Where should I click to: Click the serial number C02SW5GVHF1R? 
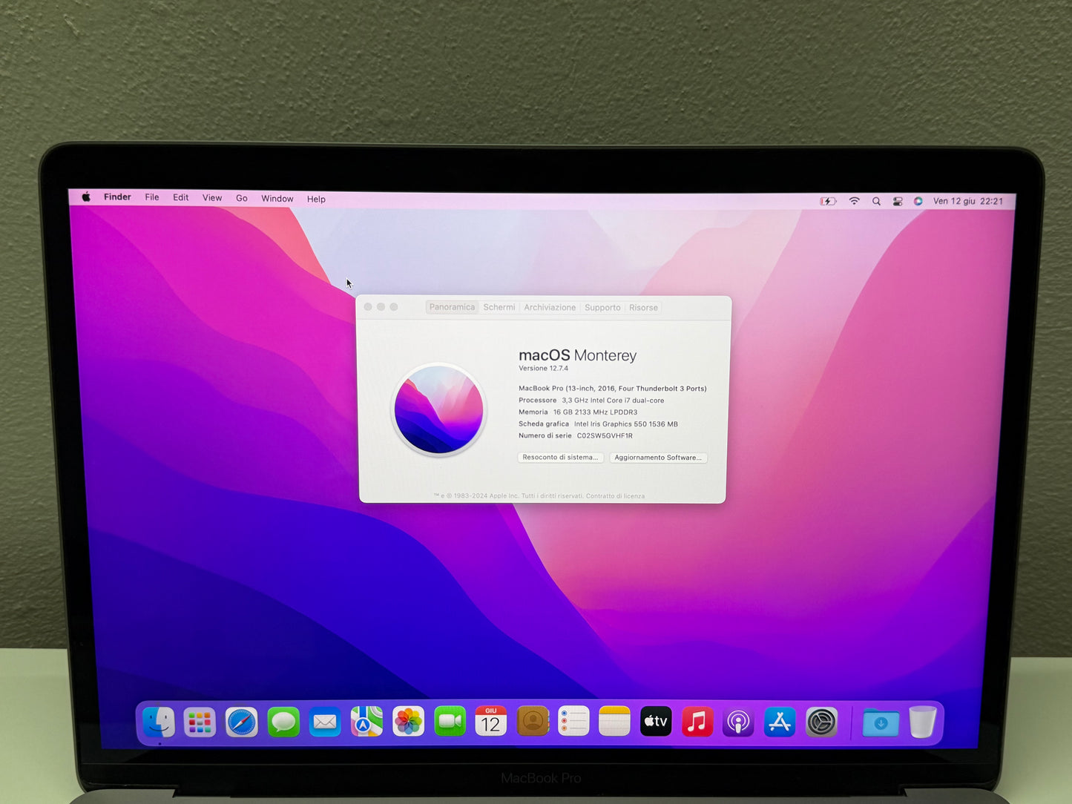pyautogui.click(x=605, y=435)
